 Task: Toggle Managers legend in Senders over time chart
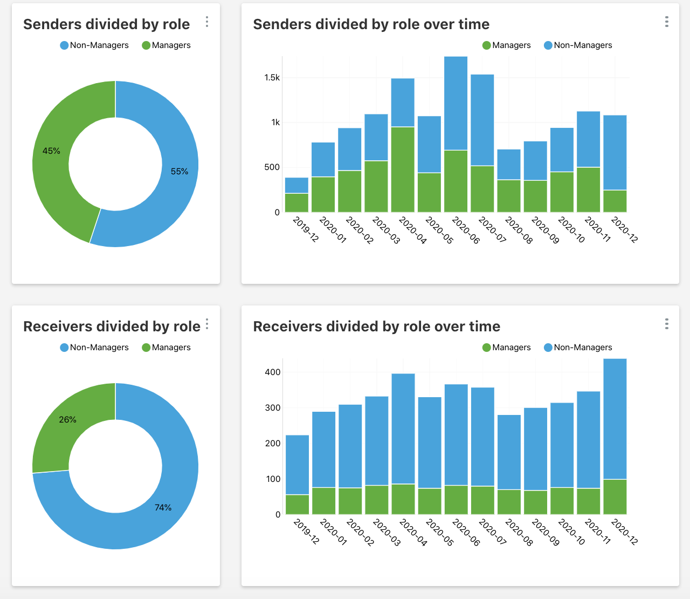pos(507,45)
